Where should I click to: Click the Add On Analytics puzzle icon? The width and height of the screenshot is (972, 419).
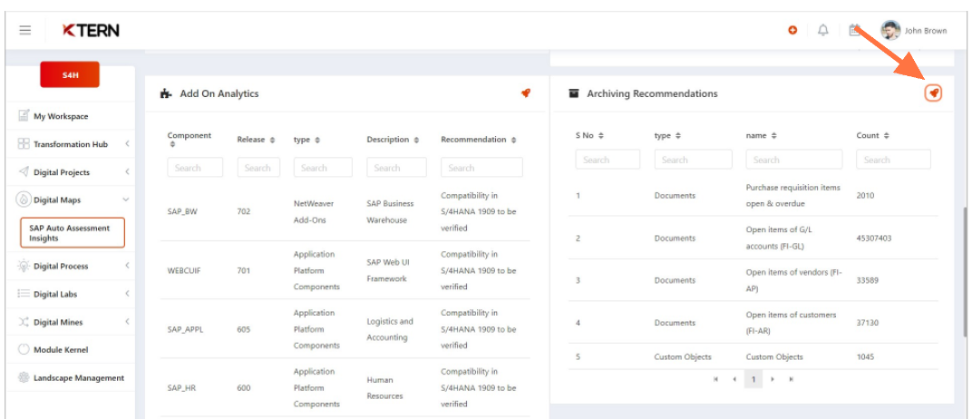pos(166,94)
